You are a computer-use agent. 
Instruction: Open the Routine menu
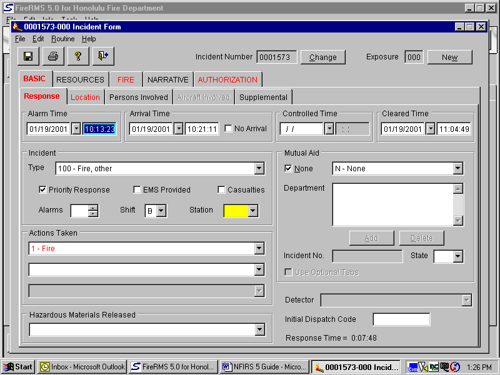[62, 39]
